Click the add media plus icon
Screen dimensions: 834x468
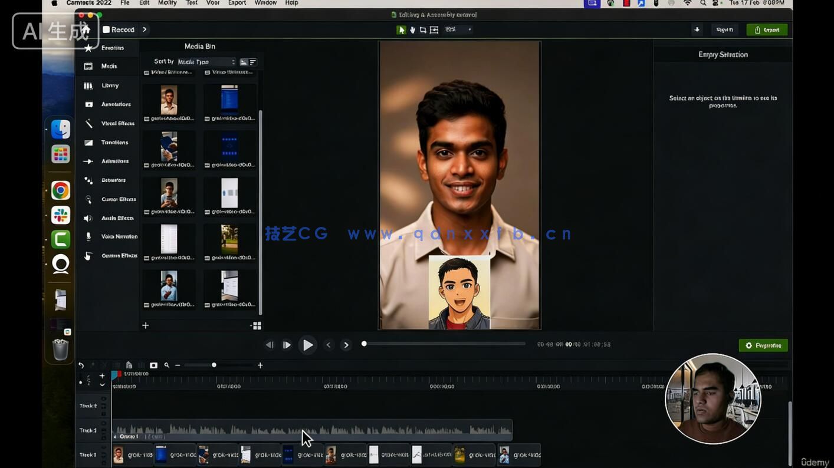pos(146,325)
